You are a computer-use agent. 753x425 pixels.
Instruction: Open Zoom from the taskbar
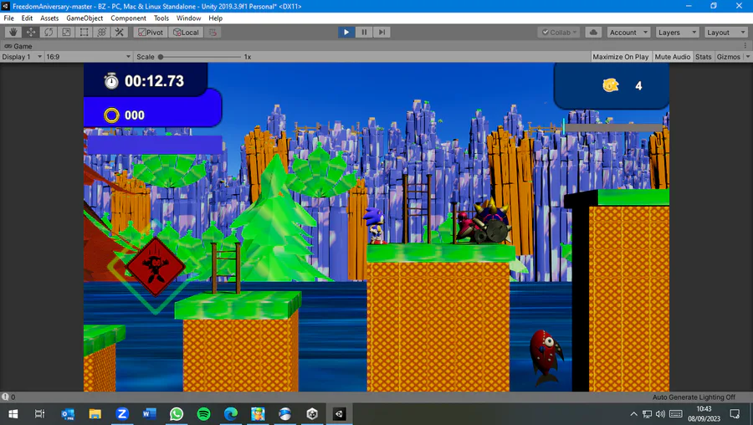tap(122, 414)
